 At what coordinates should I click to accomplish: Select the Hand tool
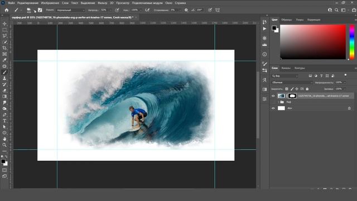(4, 139)
